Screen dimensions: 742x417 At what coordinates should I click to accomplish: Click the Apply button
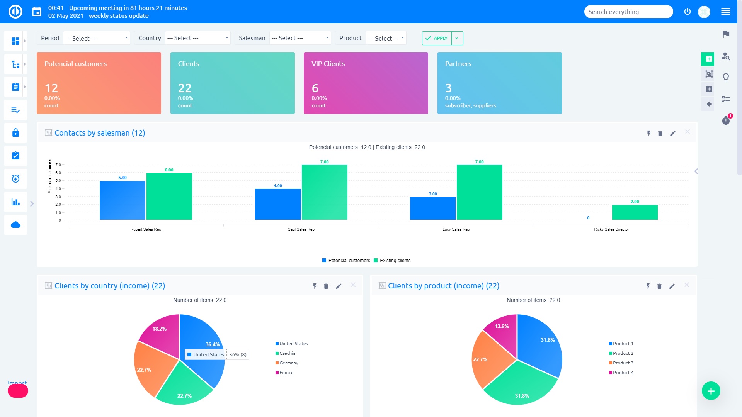[x=437, y=38]
